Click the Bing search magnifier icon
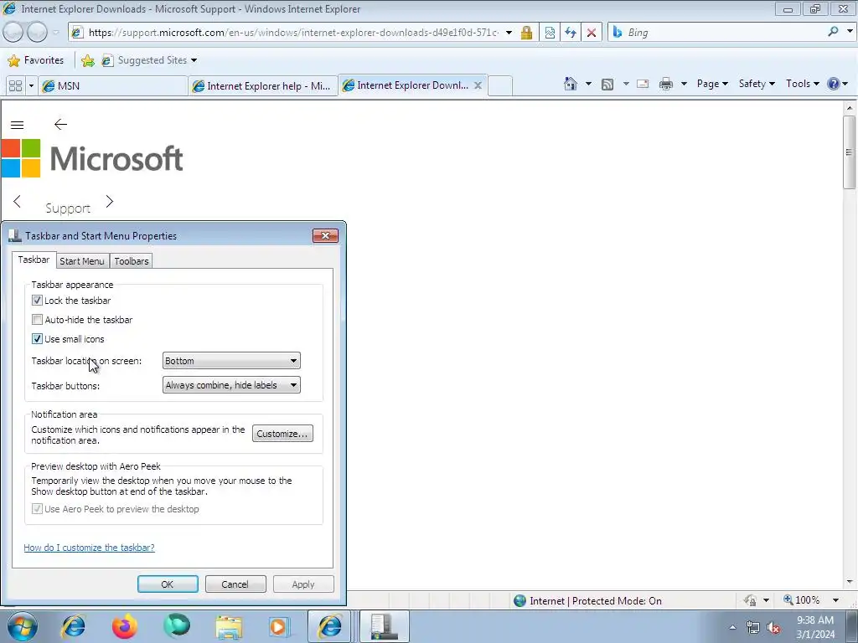This screenshot has height=643, width=858. pyautogui.click(x=834, y=32)
